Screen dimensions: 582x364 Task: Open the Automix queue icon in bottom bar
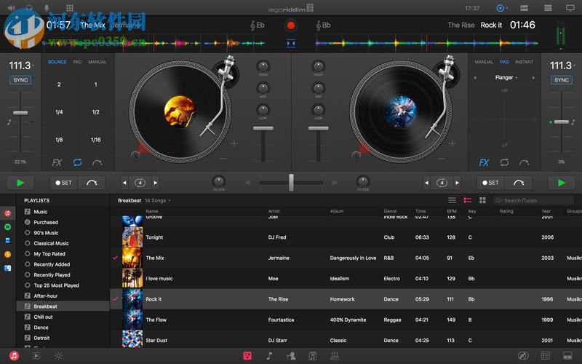[x=36, y=356]
